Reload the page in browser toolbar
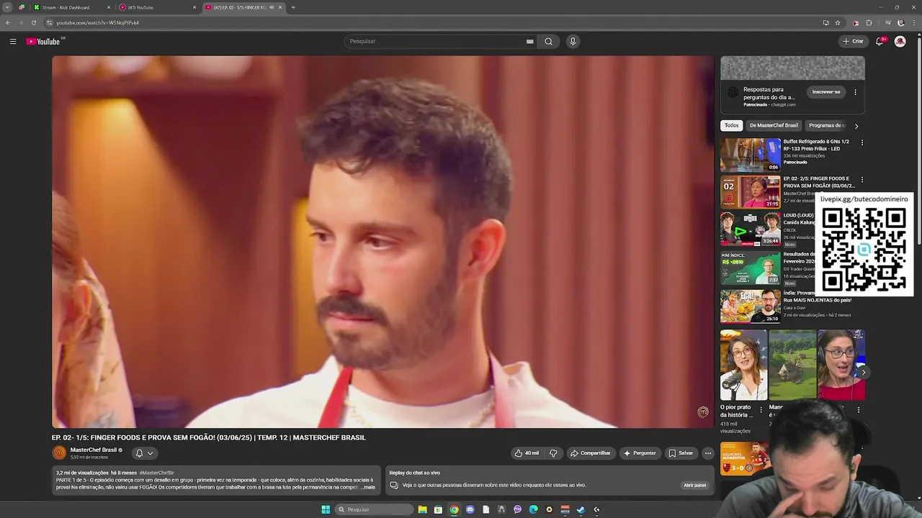 click(x=34, y=22)
